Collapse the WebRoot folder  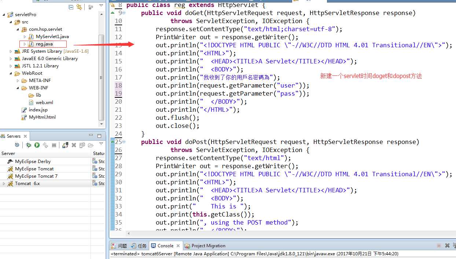click(11, 73)
